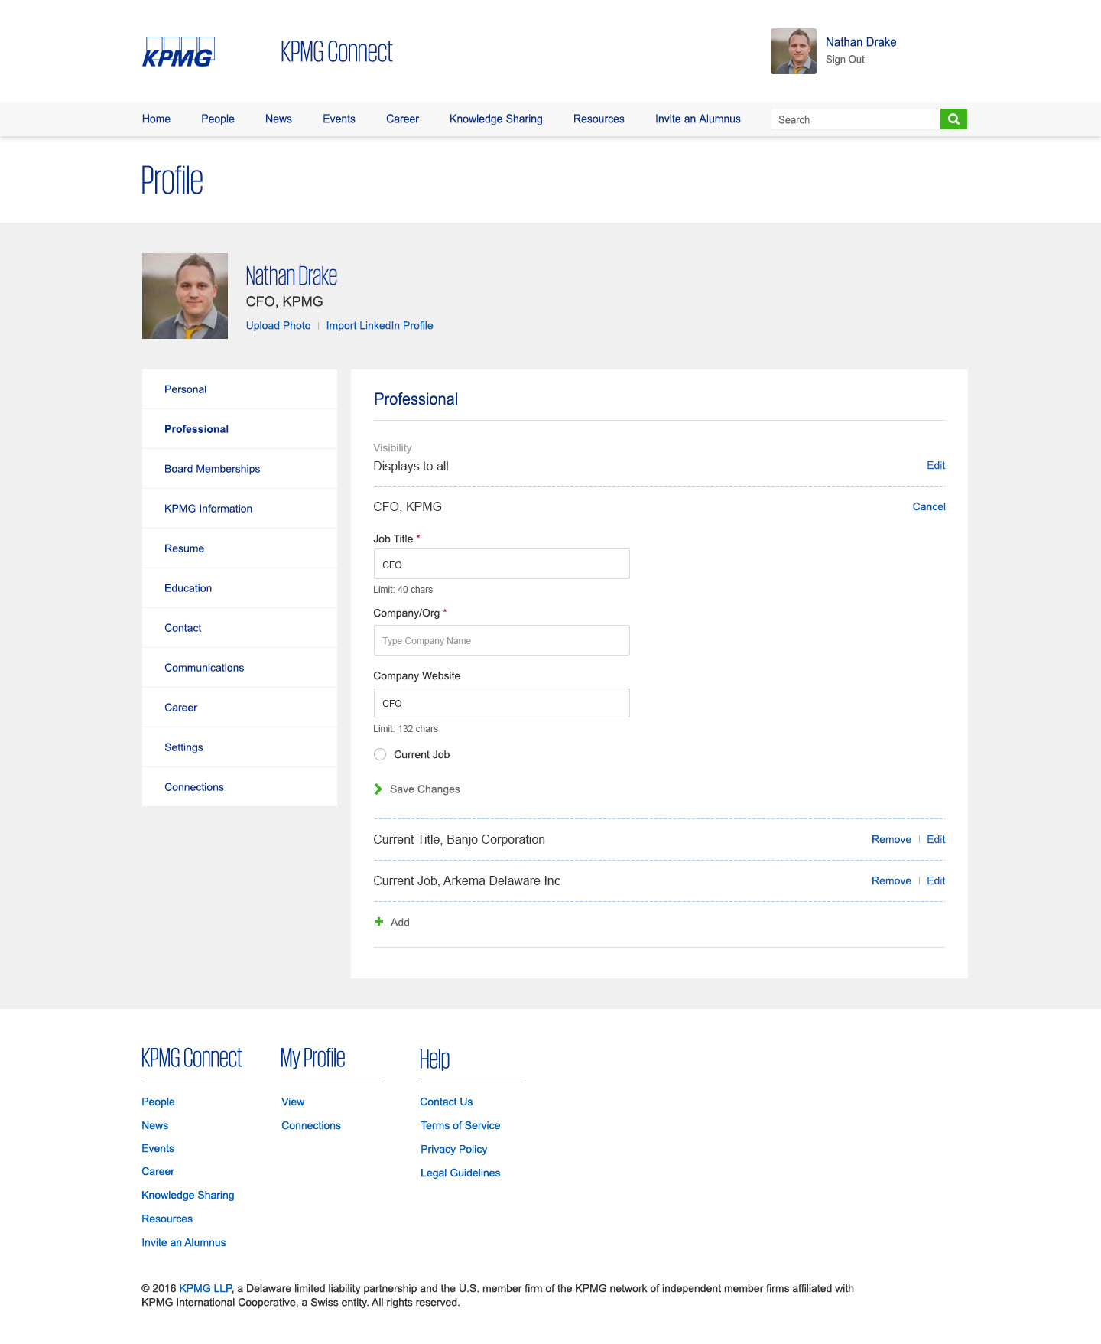
Task: Click the green plus Add icon
Action: tap(378, 922)
